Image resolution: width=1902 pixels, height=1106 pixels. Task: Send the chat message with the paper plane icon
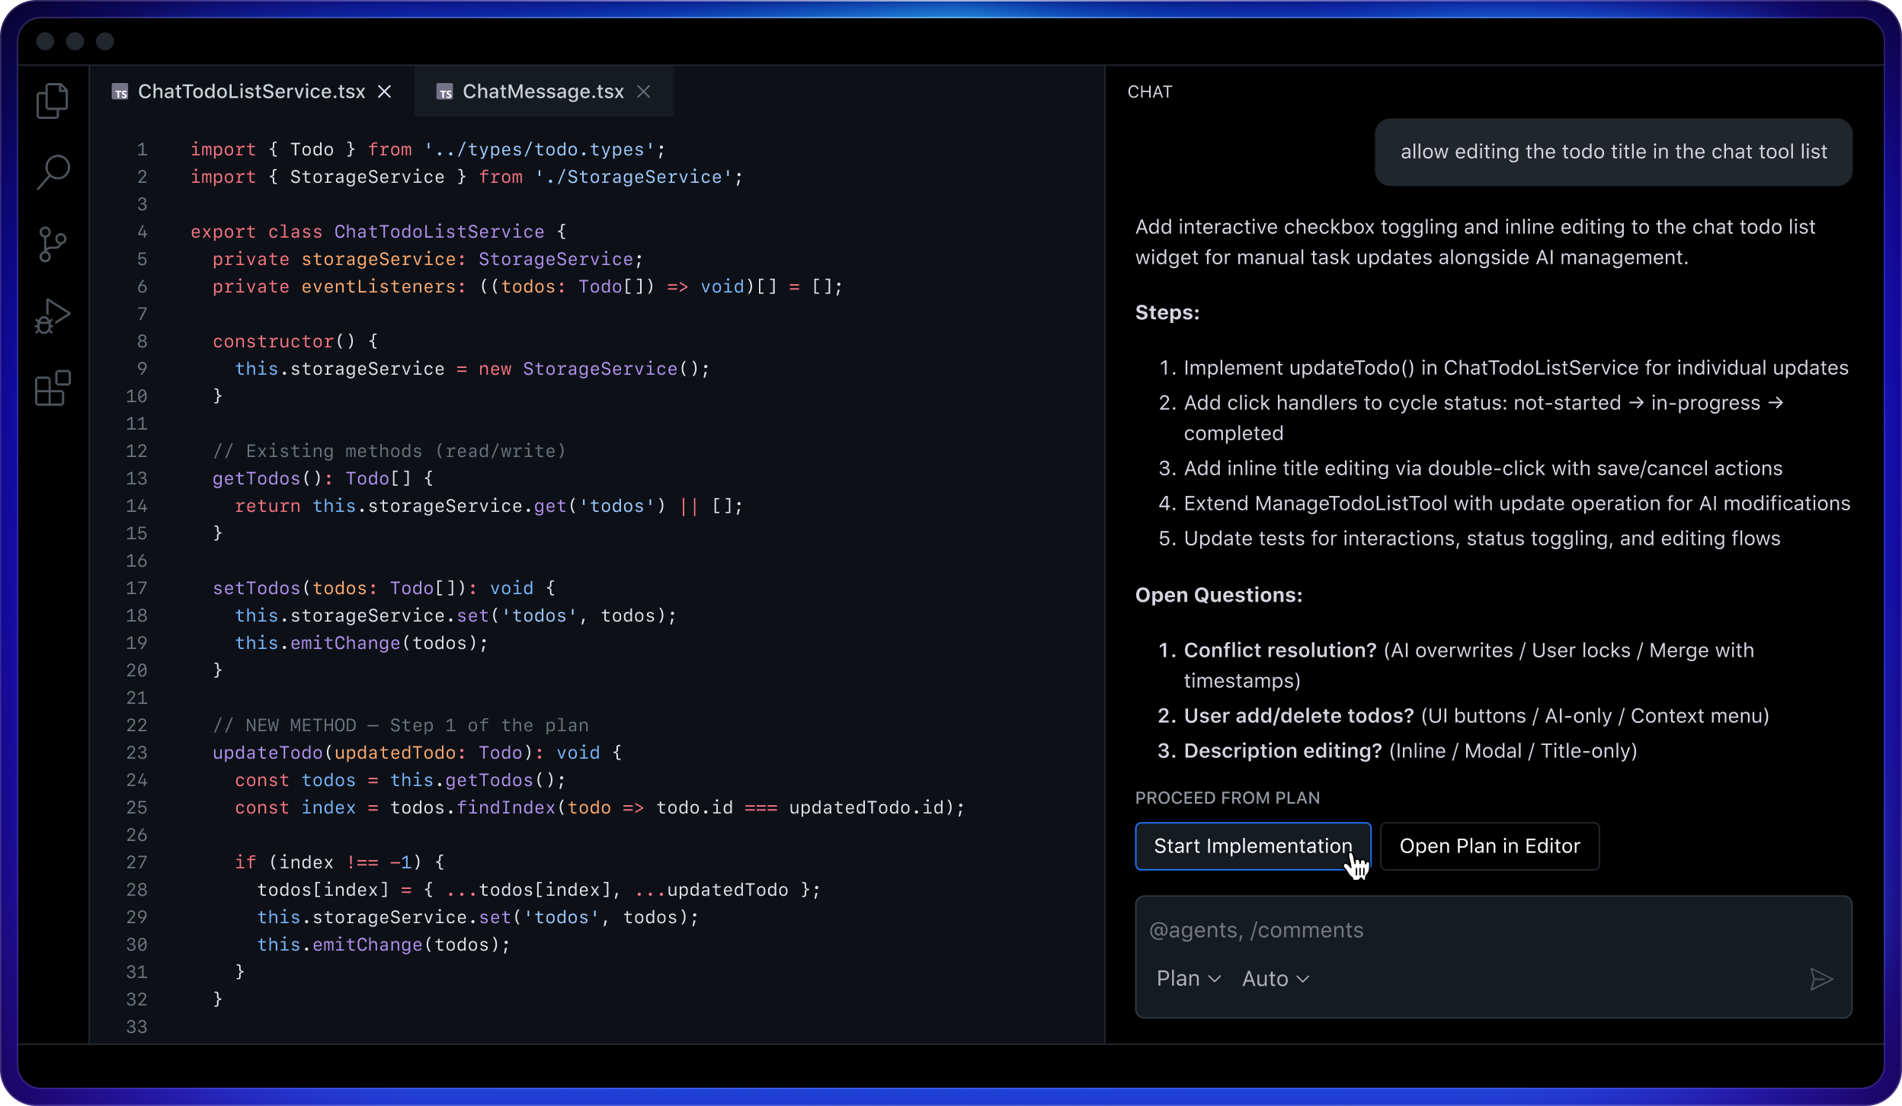(x=1820, y=978)
